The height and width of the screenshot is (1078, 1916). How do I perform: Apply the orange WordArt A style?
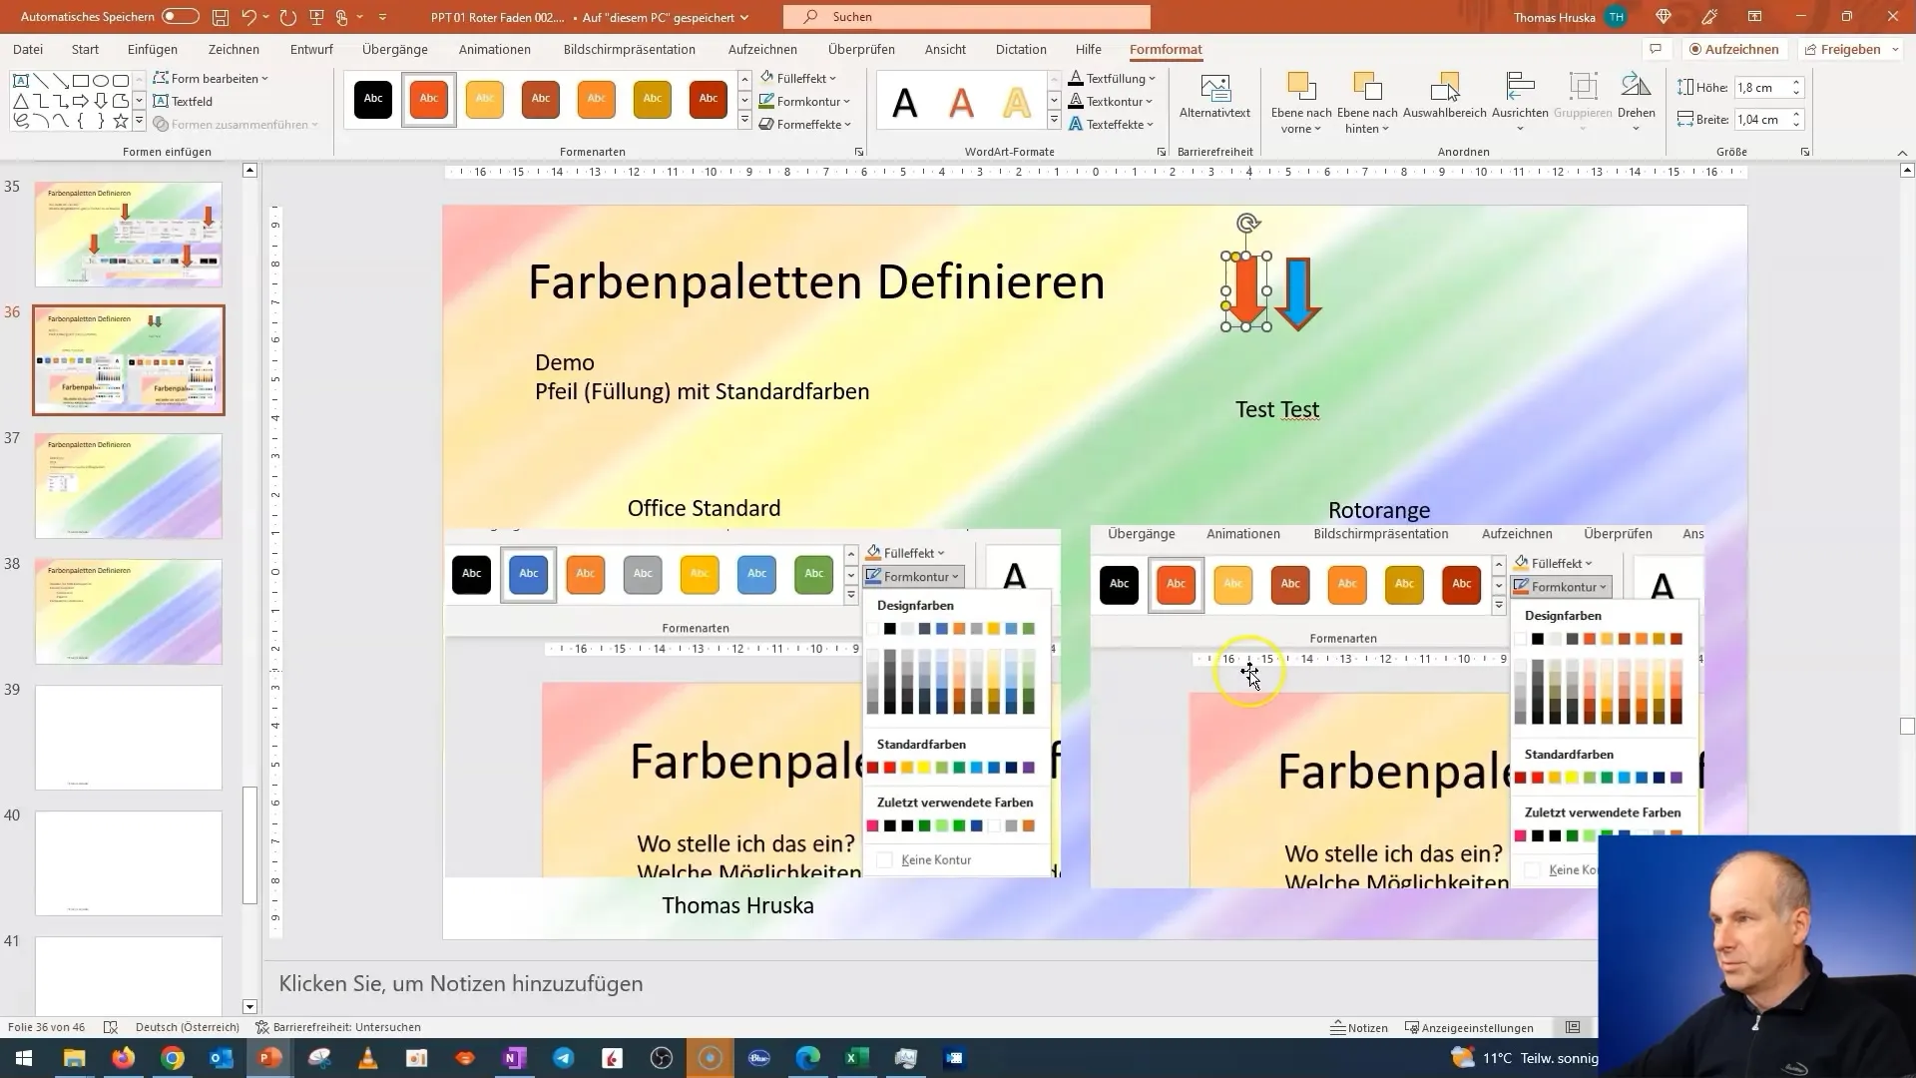click(961, 102)
